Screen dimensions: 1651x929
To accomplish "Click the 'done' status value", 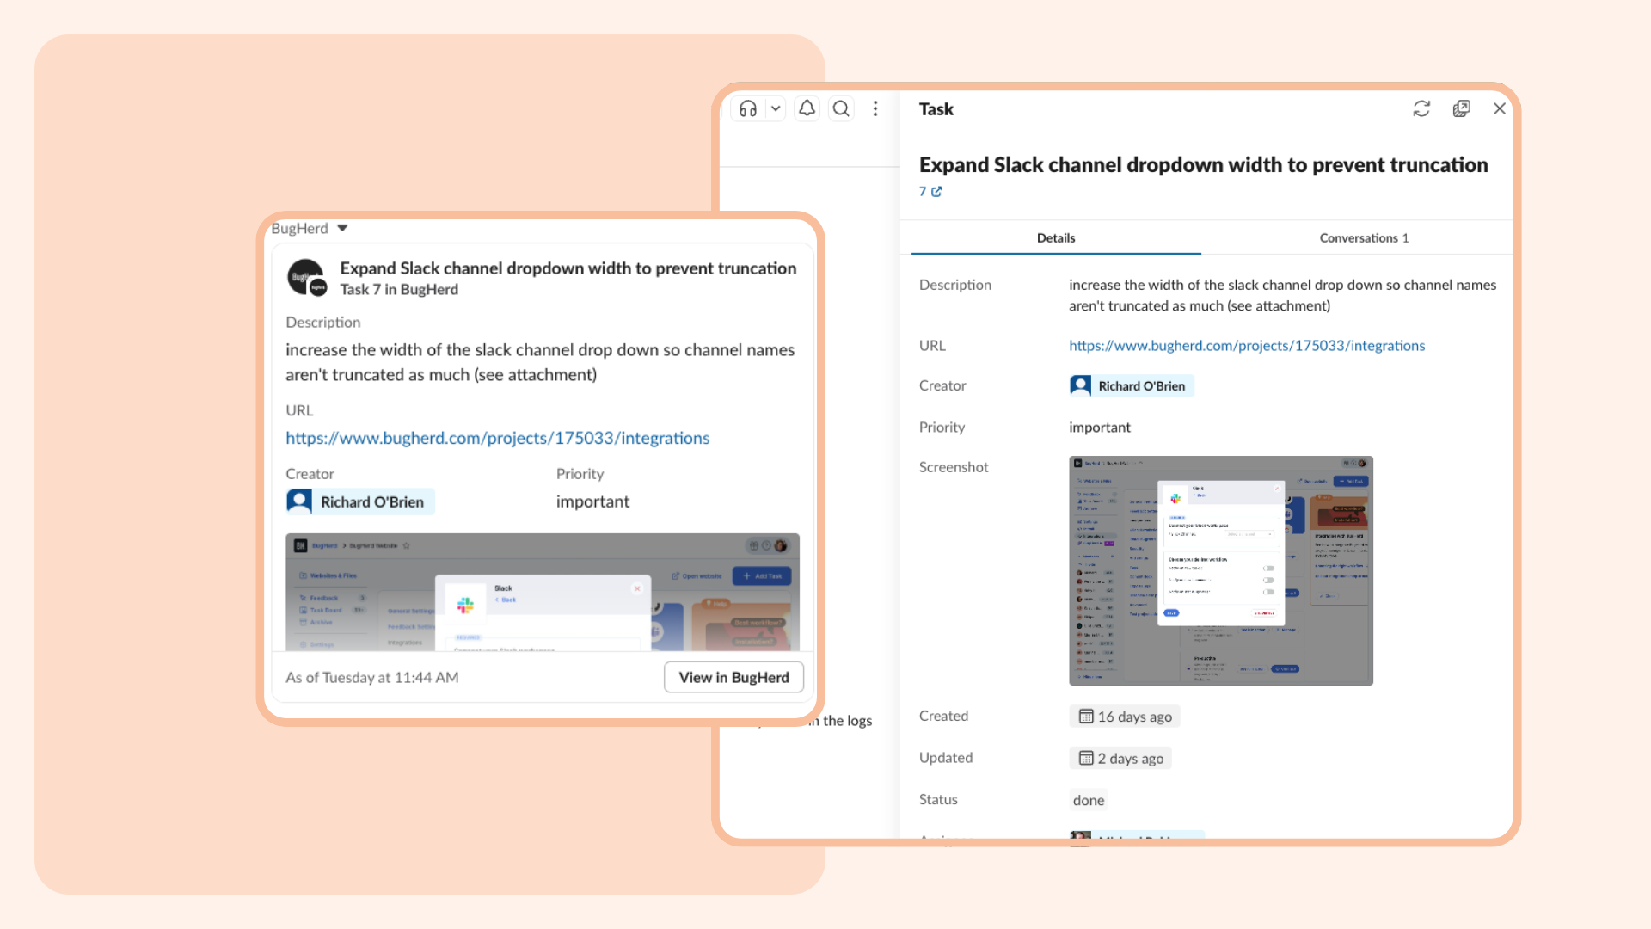I will click(x=1089, y=800).
